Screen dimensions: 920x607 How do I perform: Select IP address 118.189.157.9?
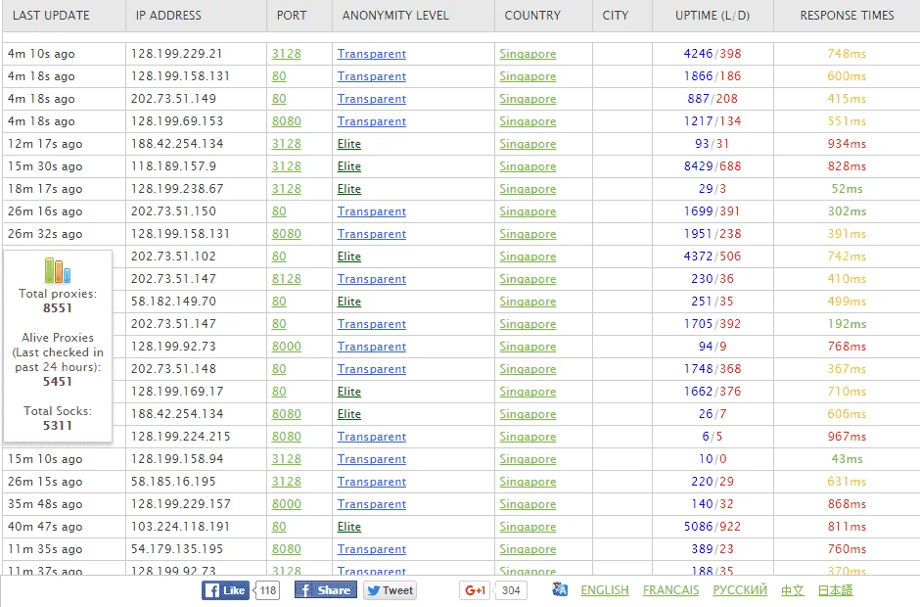pos(173,166)
